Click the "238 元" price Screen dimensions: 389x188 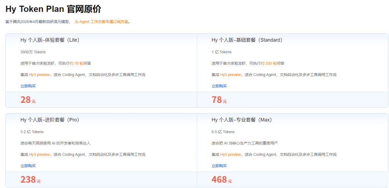[30, 180]
